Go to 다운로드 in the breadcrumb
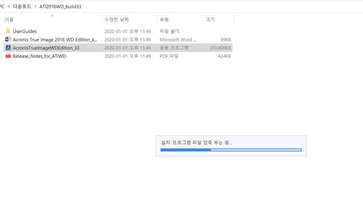This screenshot has height=209, width=363. [22, 6]
